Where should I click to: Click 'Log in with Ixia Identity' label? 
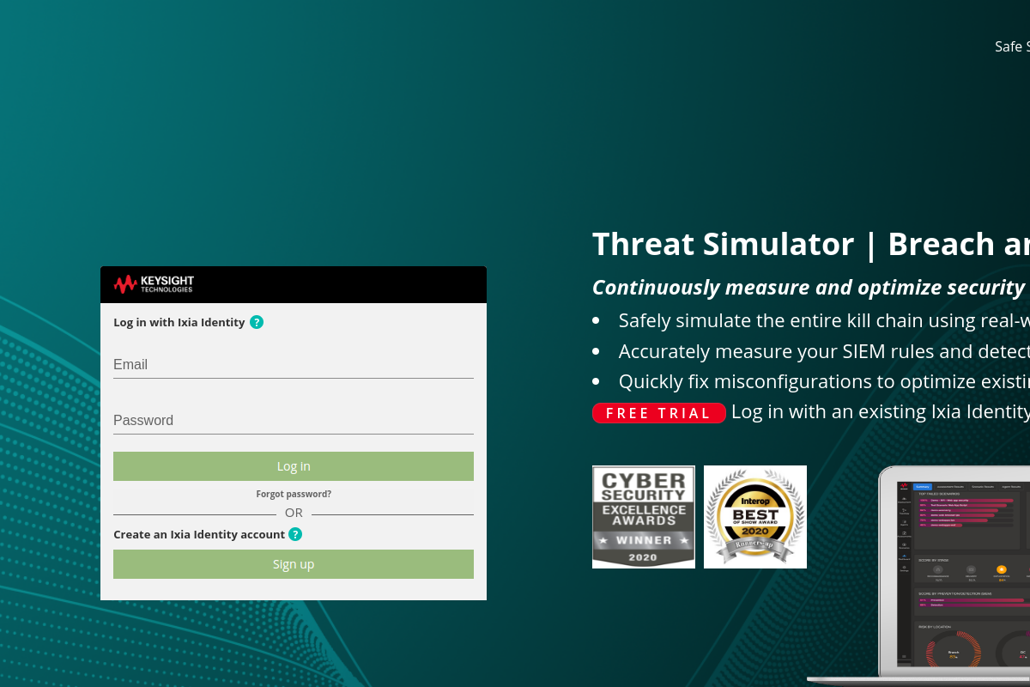(x=179, y=323)
